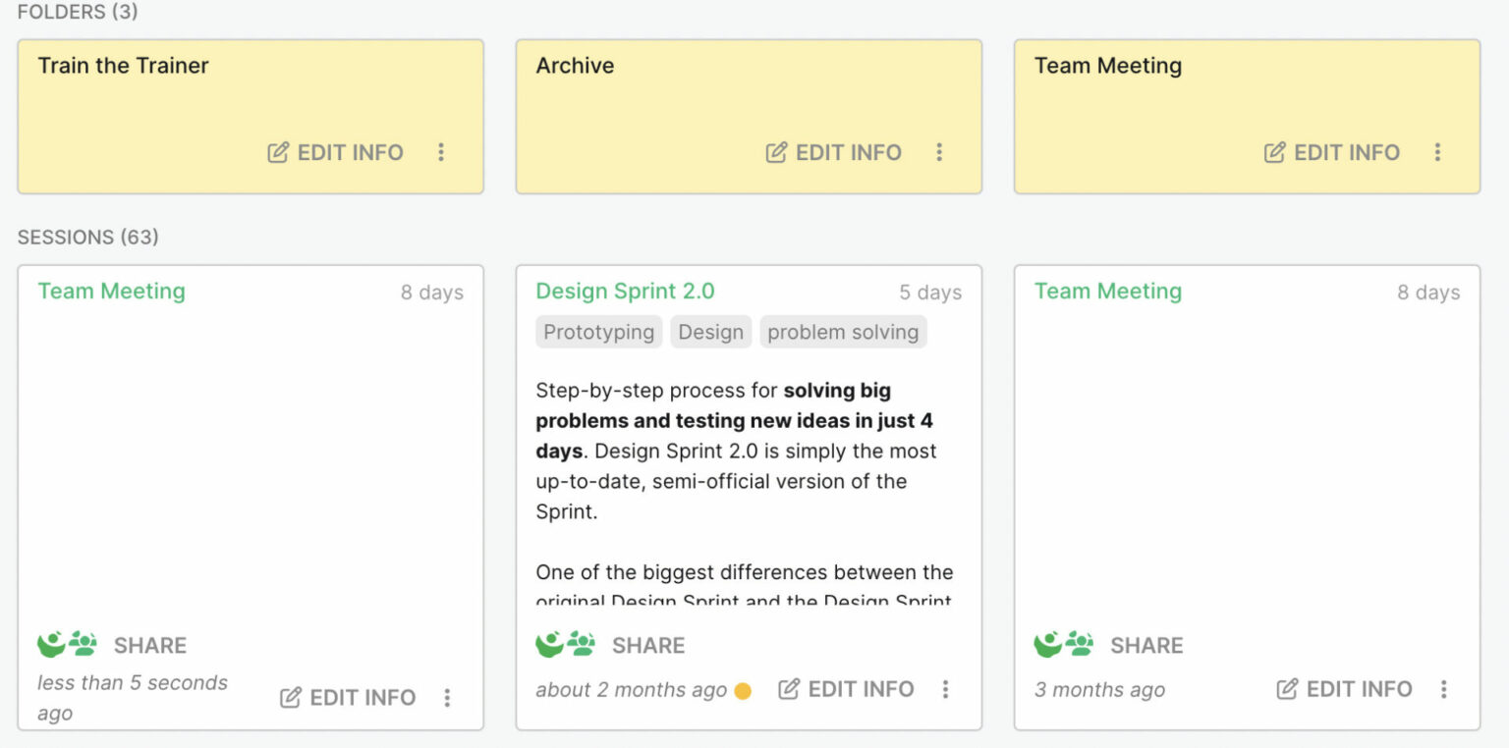Click the edit pencil icon on the Team Meeting folder

[x=1274, y=152]
